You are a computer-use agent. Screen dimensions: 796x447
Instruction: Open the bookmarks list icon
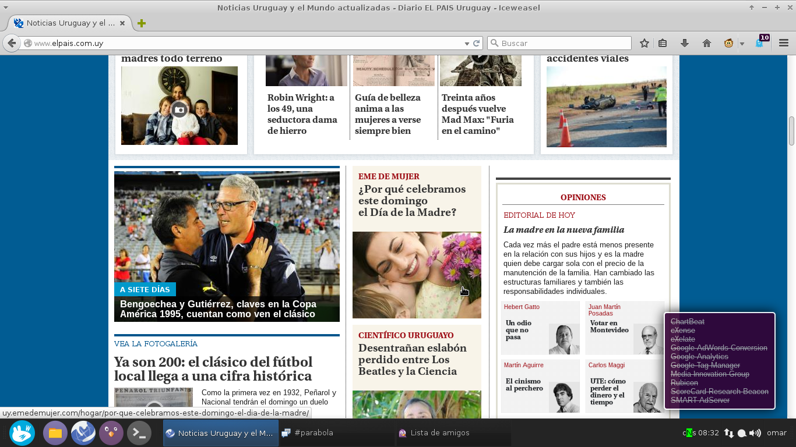point(663,43)
